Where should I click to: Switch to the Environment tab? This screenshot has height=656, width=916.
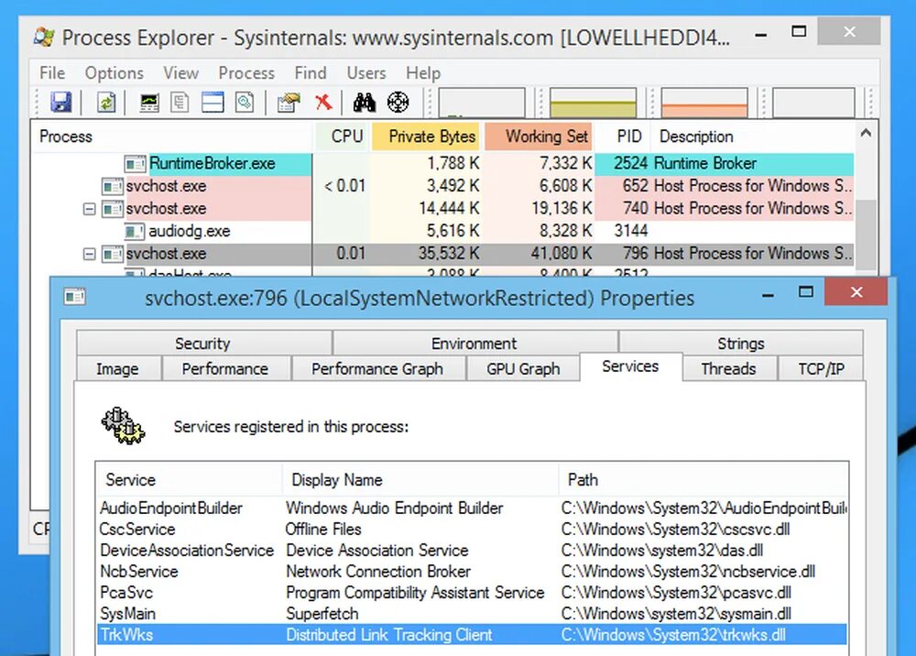click(x=474, y=343)
